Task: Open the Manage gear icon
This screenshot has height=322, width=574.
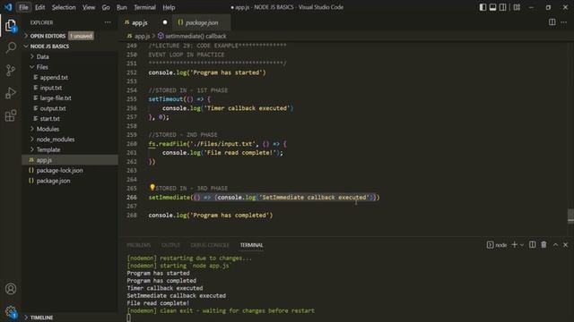Action: pyautogui.click(x=11, y=311)
